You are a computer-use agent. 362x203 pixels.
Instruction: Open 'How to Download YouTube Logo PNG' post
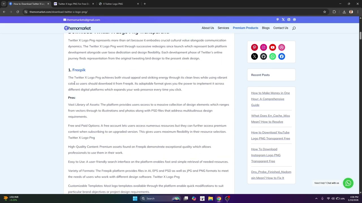click(x=271, y=135)
